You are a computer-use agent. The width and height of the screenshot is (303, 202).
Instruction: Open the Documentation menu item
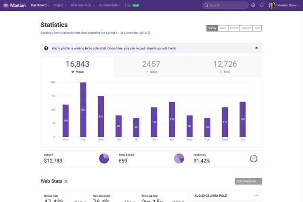pyautogui.click(x=109, y=5)
